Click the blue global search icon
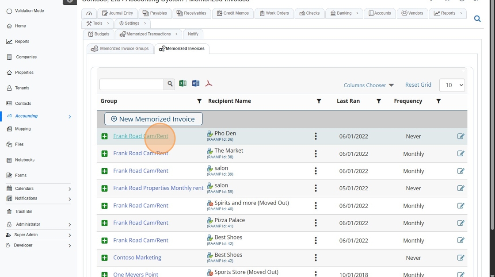 (477, 19)
